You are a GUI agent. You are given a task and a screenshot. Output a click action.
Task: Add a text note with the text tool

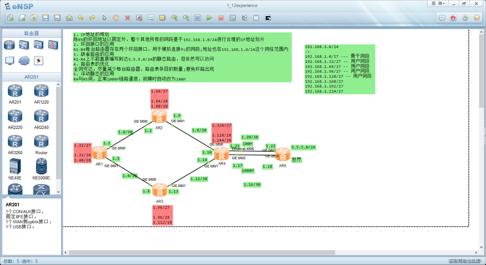point(151,18)
